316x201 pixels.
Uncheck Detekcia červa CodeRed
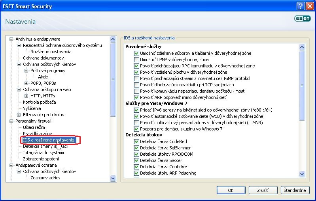tap(136, 141)
